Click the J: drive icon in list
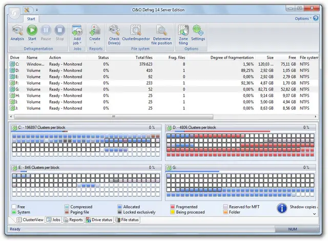The image size is (328, 241). pos(12,108)
